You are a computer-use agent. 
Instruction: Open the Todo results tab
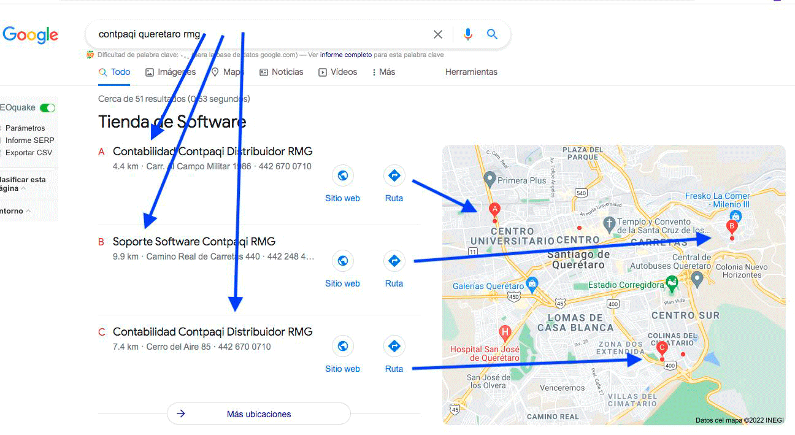click(115, 72)
